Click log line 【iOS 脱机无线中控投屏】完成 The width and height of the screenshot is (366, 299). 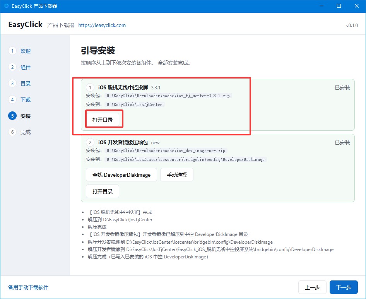[x=120, y=212]
